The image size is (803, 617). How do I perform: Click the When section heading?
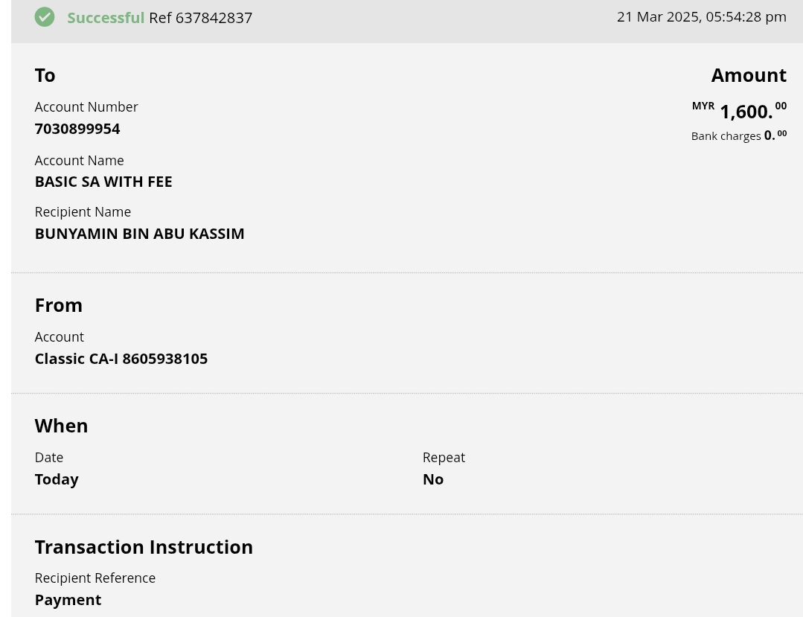pos(61,426)
